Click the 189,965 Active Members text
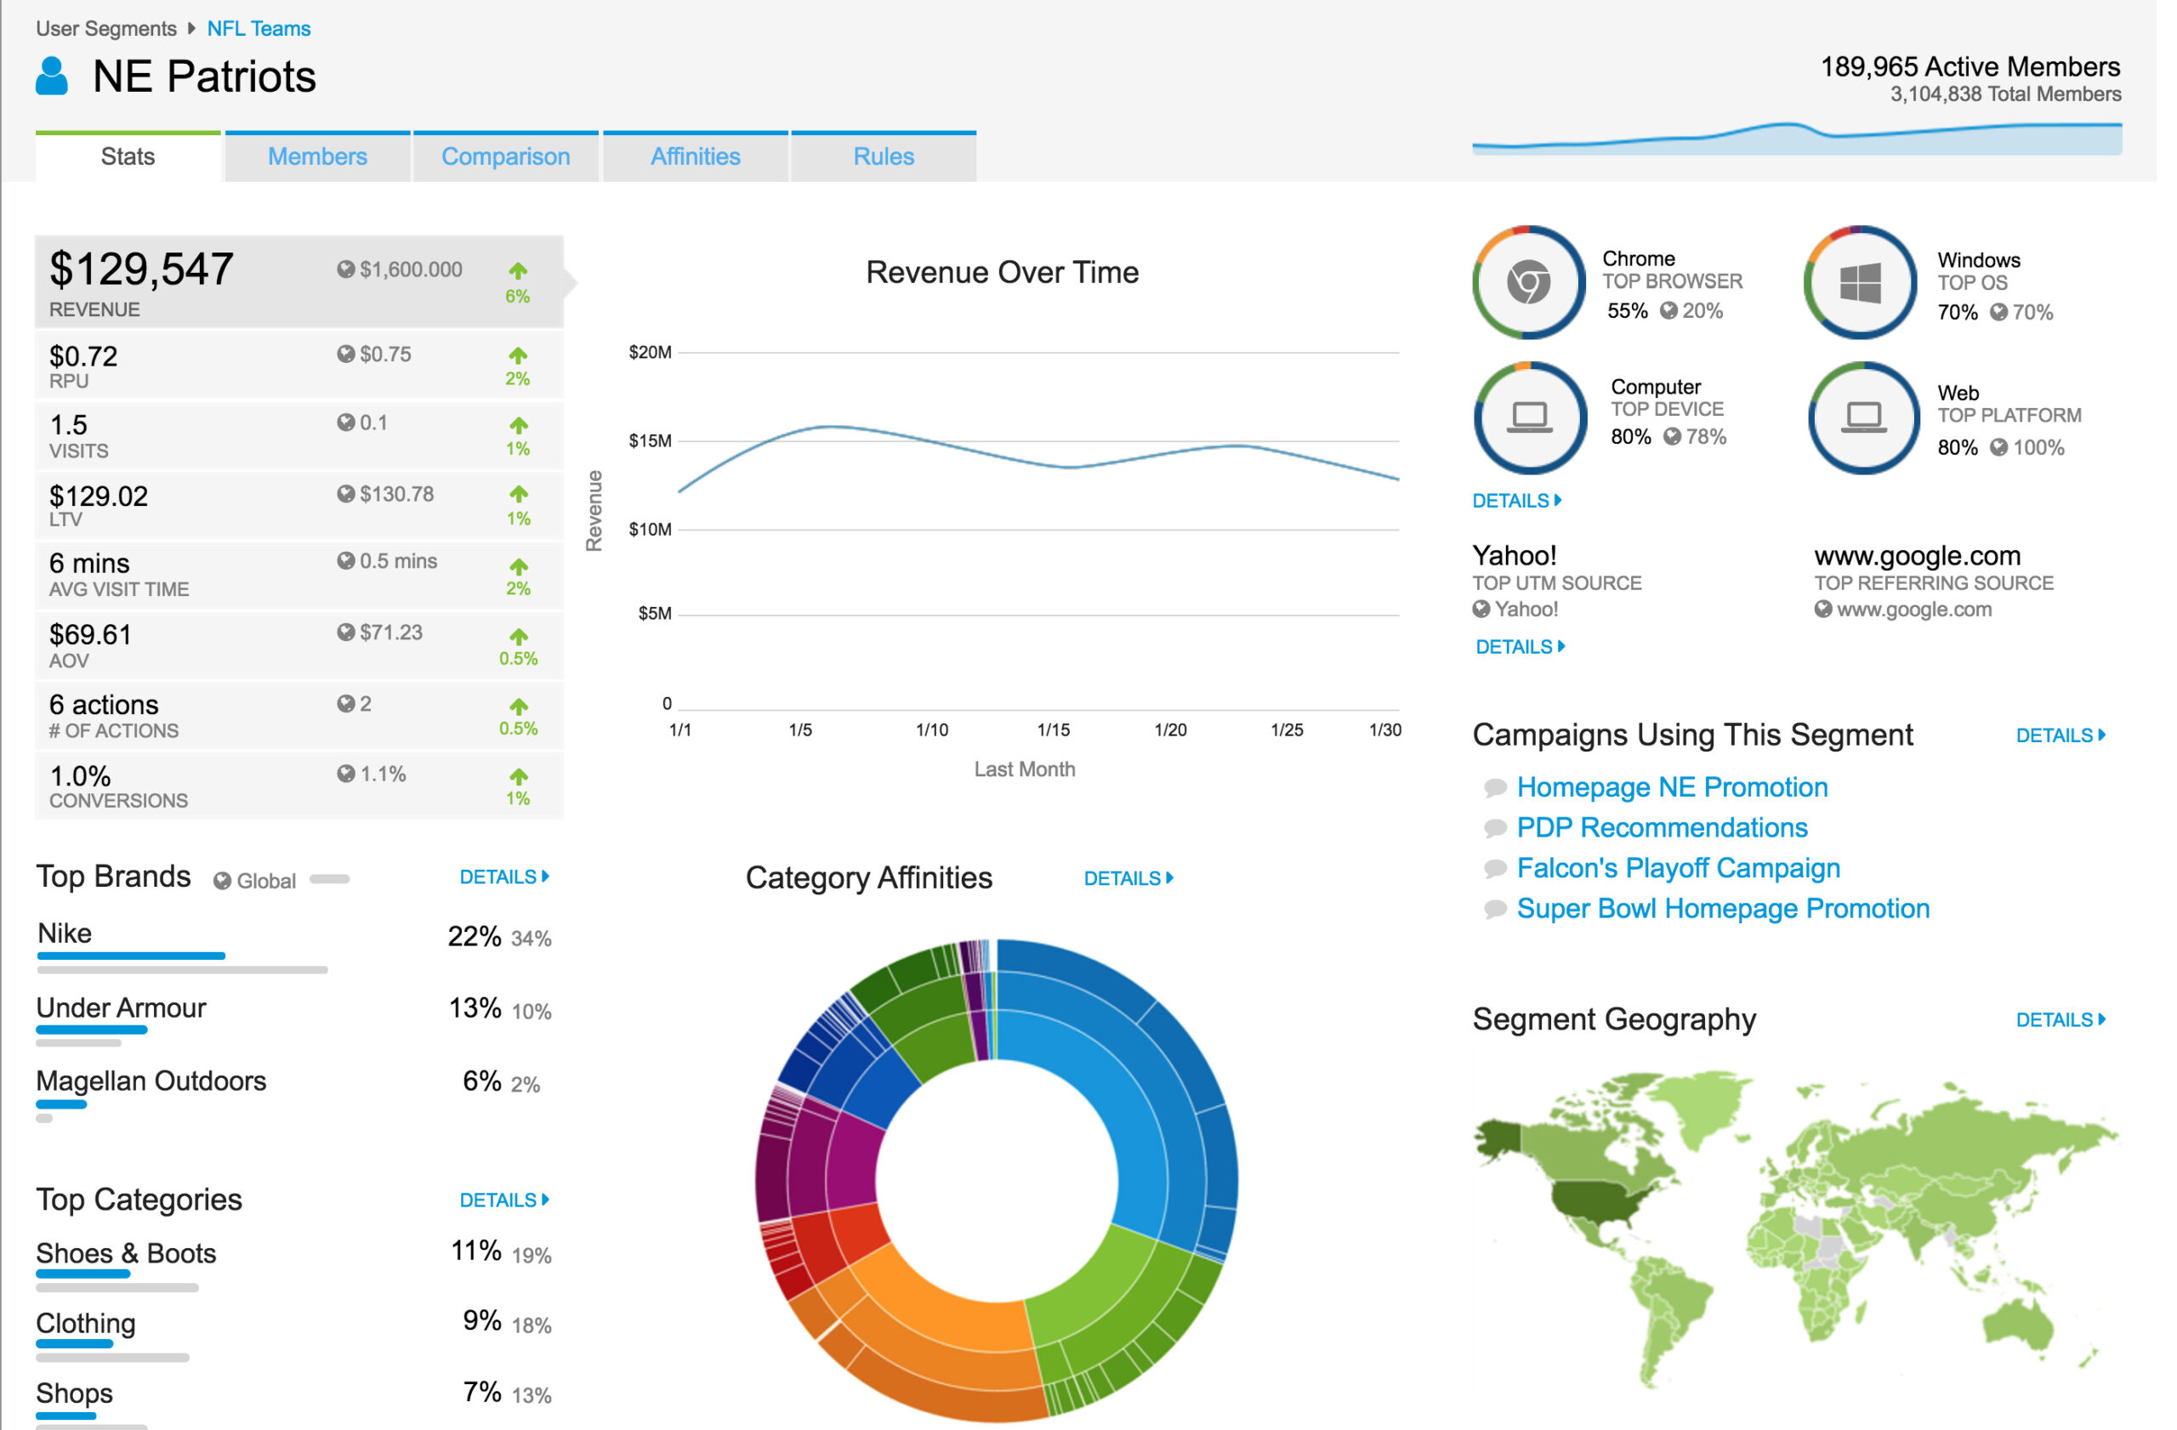 tap(1970, 67)
